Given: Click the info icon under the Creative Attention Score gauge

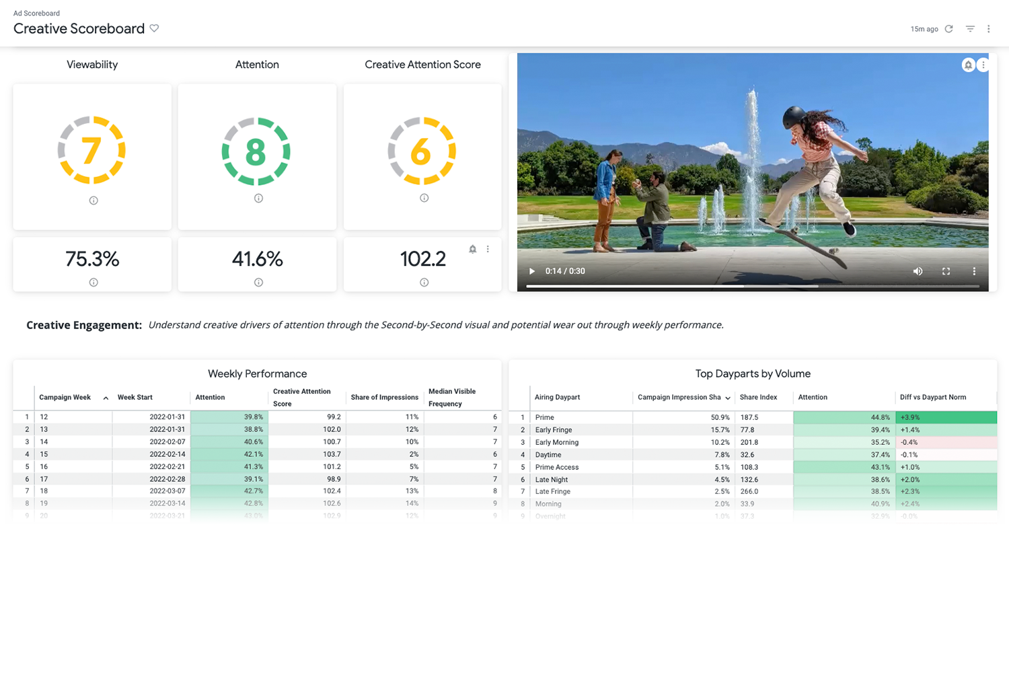Looking at the screenshot, I should 422,198.
